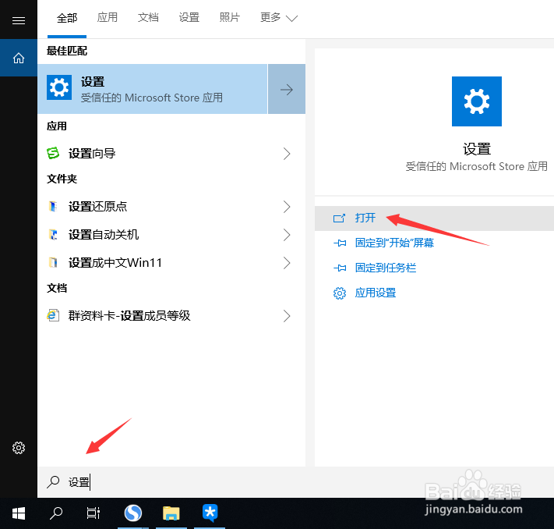Open File Explorer from the taskbar
This screenshot has height=529, width=554.
click(171, 513)
